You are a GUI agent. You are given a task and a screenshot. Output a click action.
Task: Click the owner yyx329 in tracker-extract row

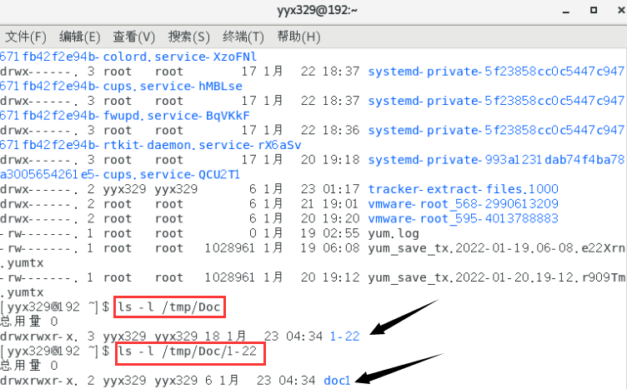pyautogui.click(x=125, y=189)
